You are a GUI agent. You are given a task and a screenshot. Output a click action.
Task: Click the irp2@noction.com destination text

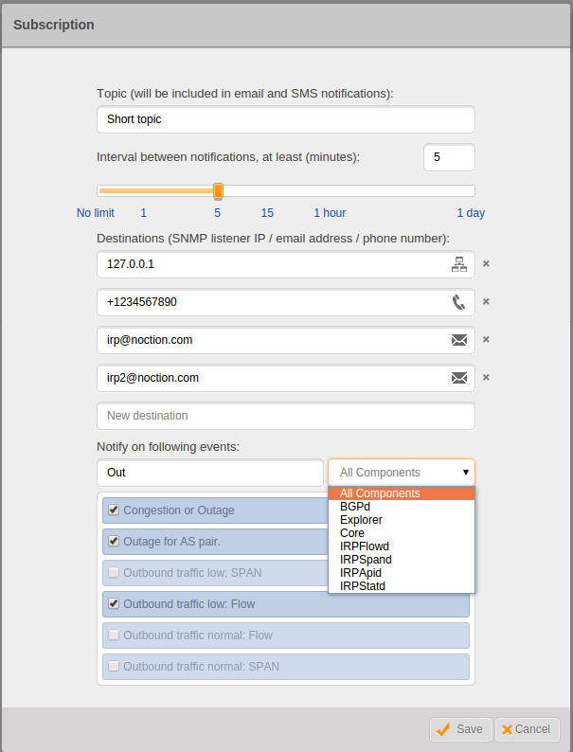[x=152, y=378]
